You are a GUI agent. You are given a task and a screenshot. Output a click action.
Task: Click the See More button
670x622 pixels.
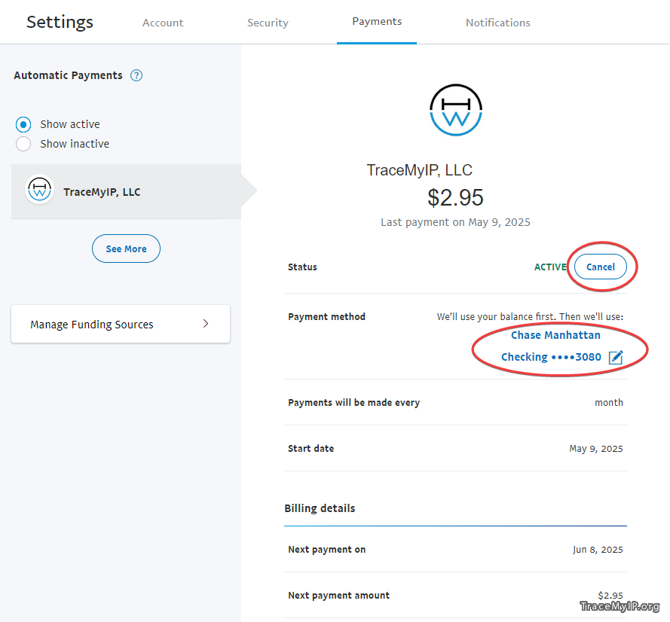(126, 248)
